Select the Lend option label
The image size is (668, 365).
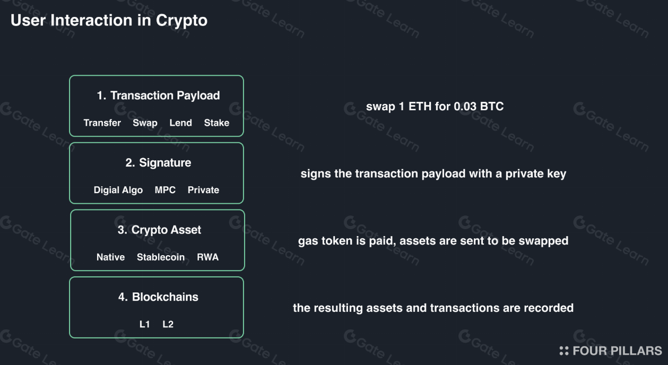click(180, 123)
